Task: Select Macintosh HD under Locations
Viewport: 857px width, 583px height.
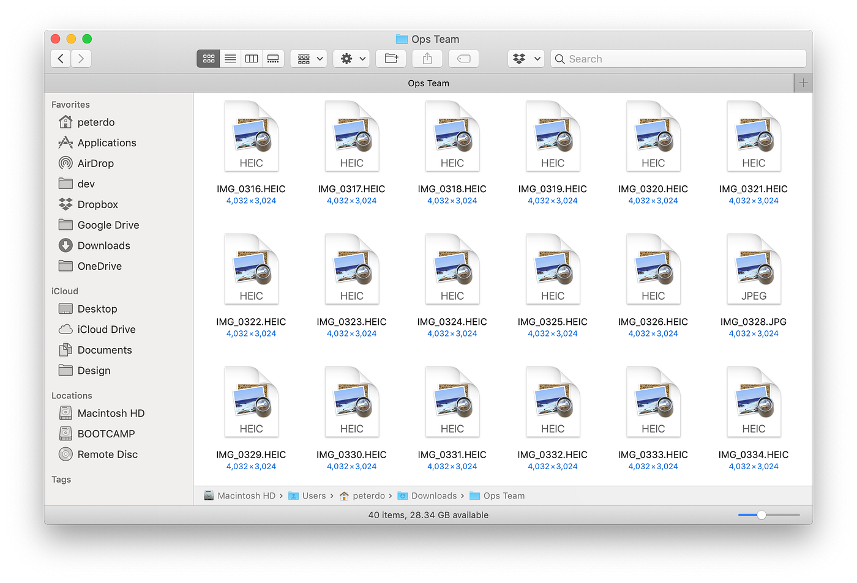Action: [x=110, y=413]
